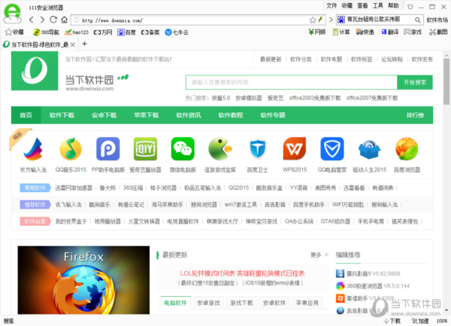
Task: Open the 驱动人生2015 icon
Action: tap(369, 149)
